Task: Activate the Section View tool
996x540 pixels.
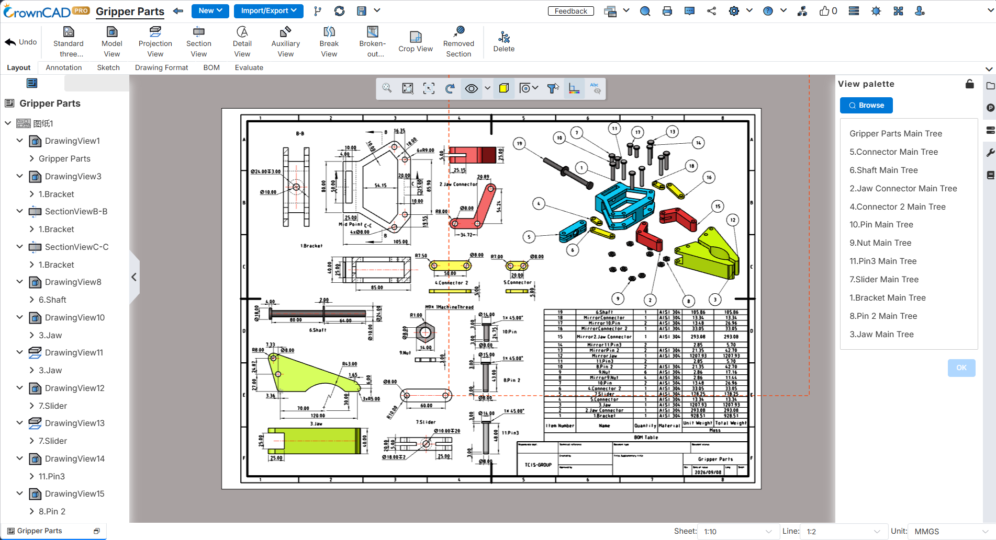Action: coord(198,41)
